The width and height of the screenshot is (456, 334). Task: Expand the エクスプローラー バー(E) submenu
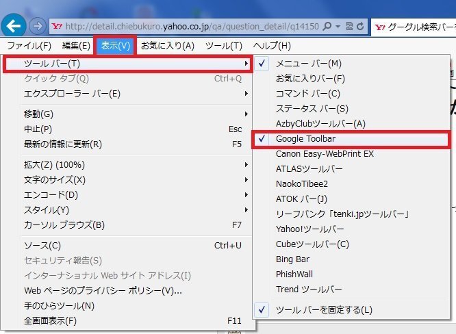coord(128,94)
